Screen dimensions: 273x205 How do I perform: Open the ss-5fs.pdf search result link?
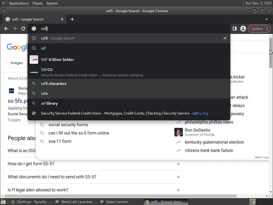(x=17, y=101)
